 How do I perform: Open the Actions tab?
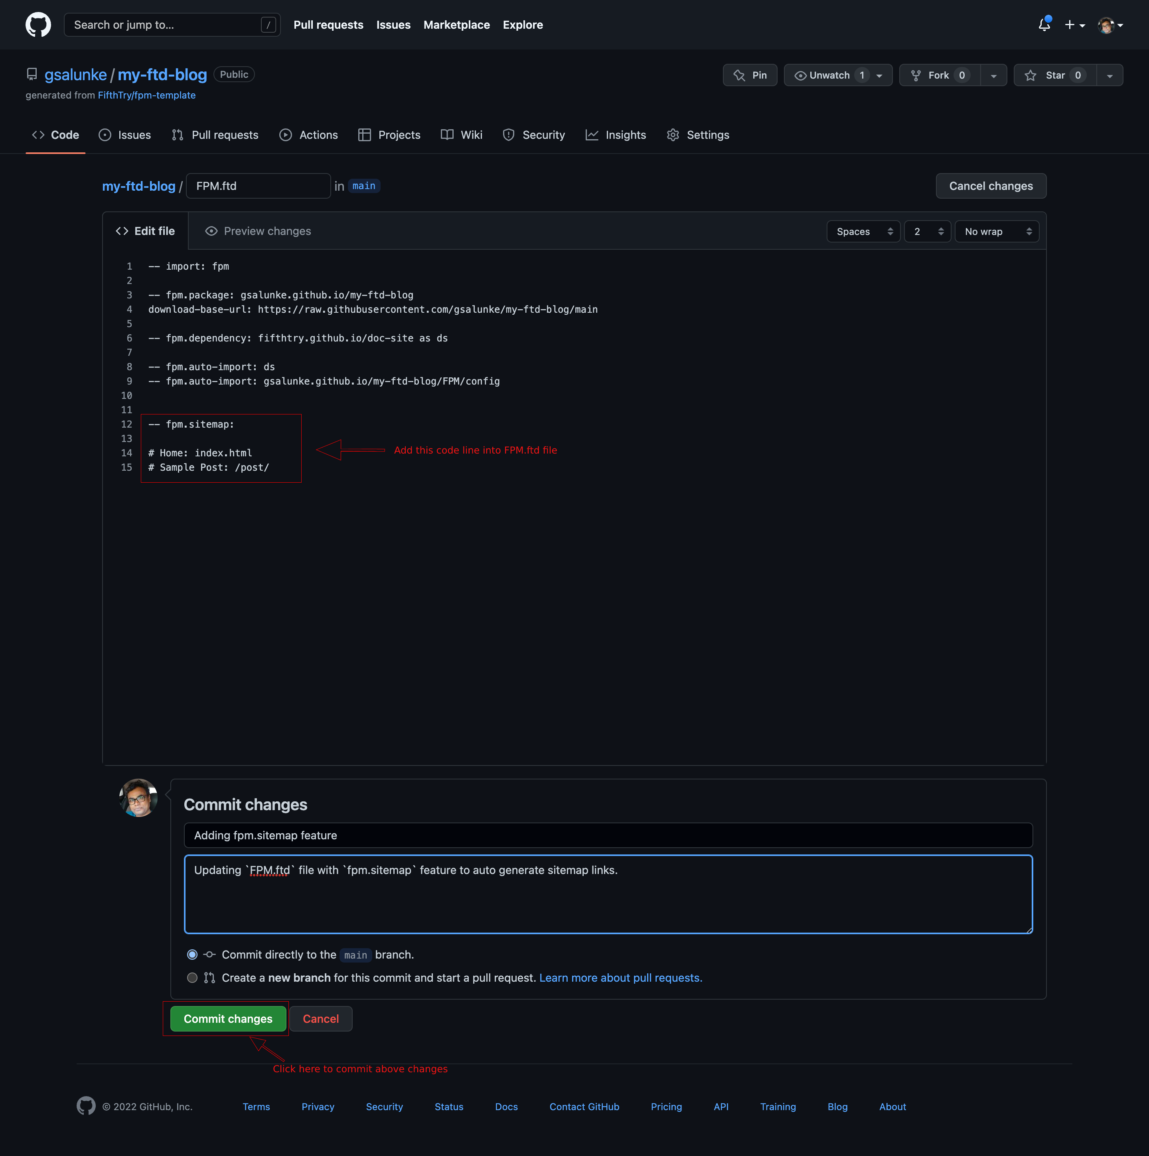pyautogui.click(x=308, y=135)
